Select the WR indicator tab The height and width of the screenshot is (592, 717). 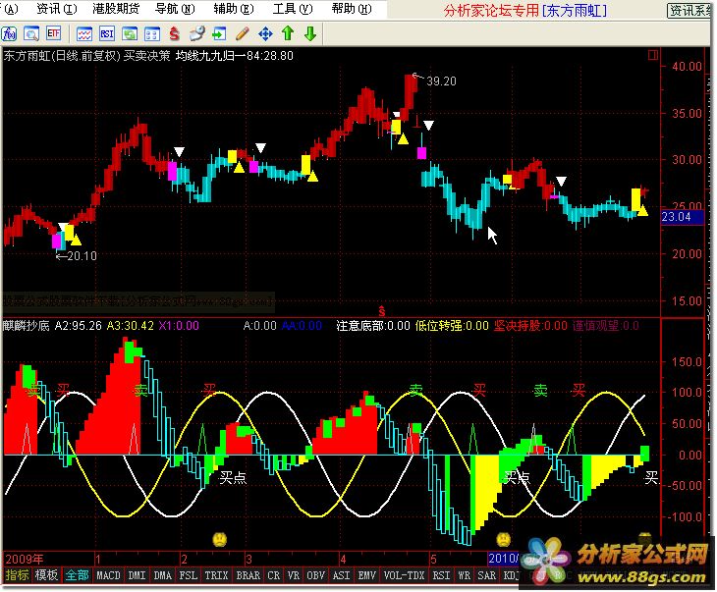pyautogui.click(x=465, y=575)
